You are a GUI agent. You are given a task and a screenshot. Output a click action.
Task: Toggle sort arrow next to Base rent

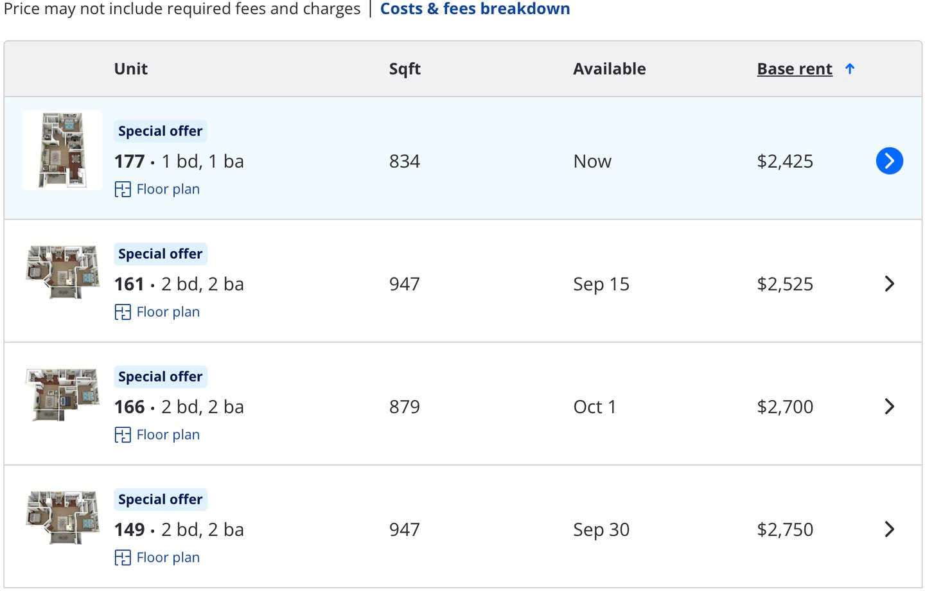coord(850,69)
